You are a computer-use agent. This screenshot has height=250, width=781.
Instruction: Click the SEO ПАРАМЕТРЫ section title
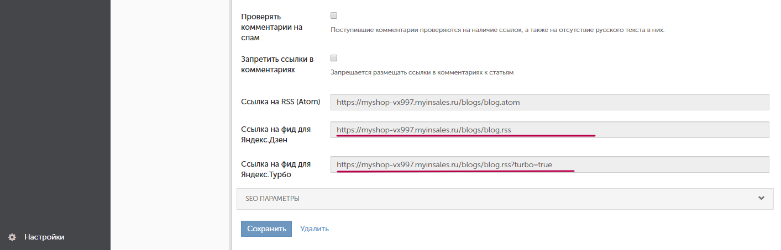[272, 199]
